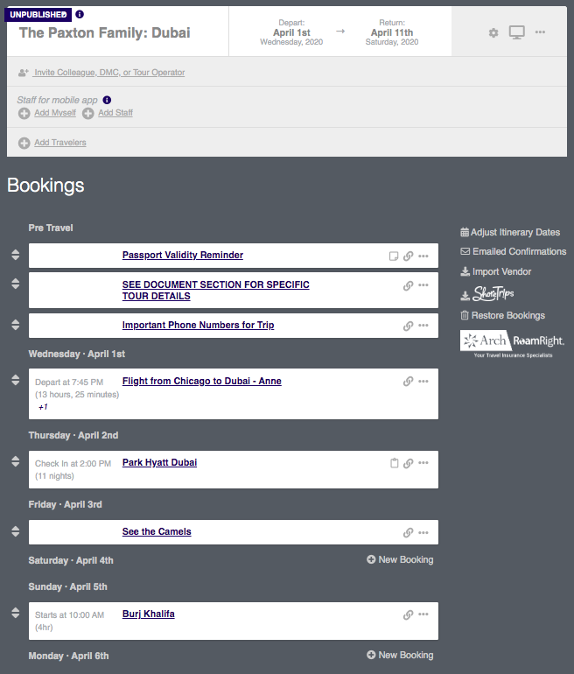Open the more menu on SEE DOCUMENT SECTION row
The height and width of the screenshot is (674, 574).
point(423,285)
